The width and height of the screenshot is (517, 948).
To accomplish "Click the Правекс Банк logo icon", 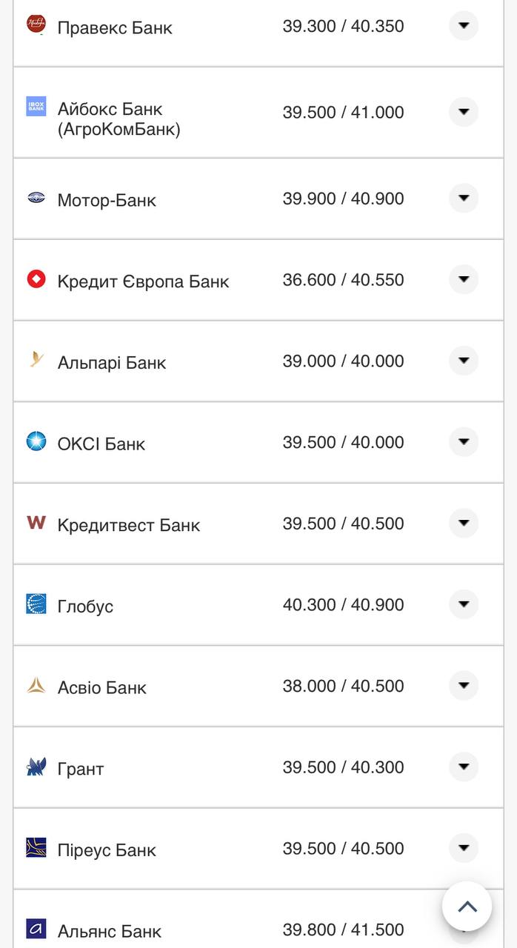I will (x=36, y=24).
